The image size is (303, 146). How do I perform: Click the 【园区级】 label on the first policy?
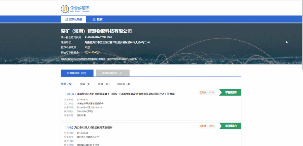click(x=70, y=94)
